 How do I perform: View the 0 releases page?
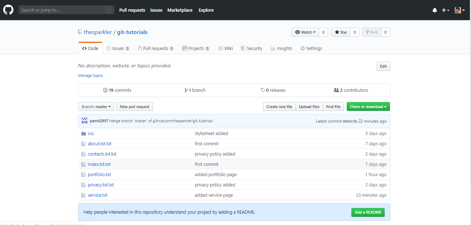click(273, 90)
